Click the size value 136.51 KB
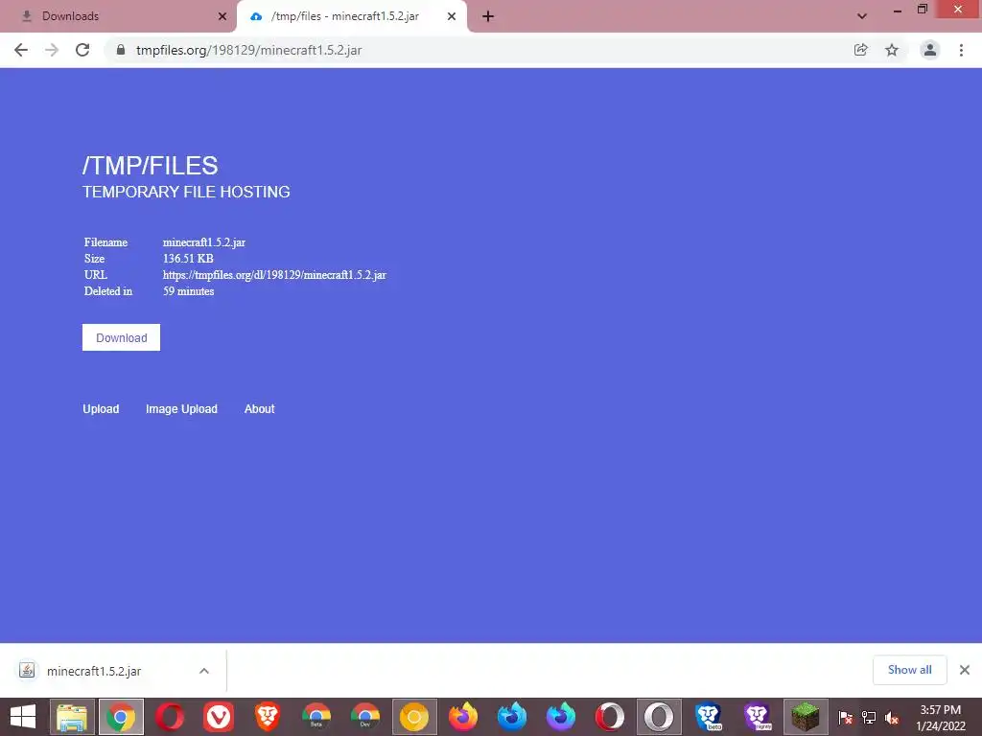Image resolution: width=982 pixels, height=736 pixels. tap(188, 259)
